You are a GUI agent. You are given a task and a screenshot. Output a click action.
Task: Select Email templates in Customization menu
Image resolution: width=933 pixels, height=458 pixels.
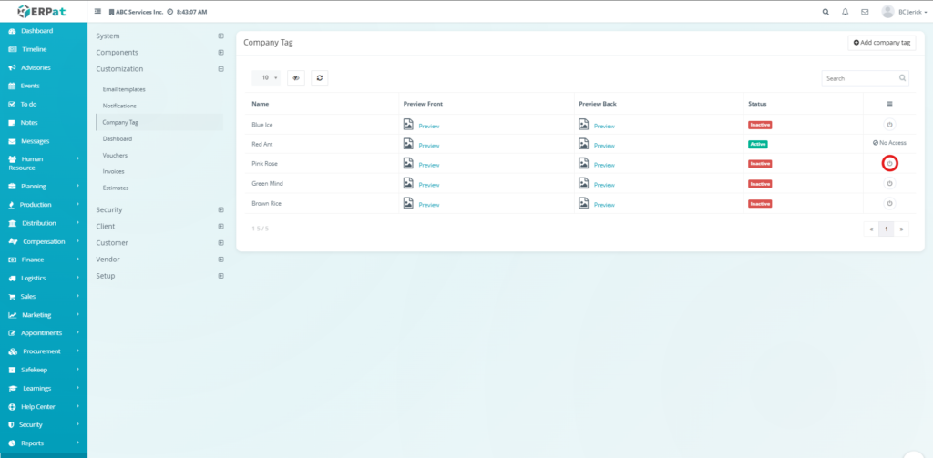pos(124,89)
